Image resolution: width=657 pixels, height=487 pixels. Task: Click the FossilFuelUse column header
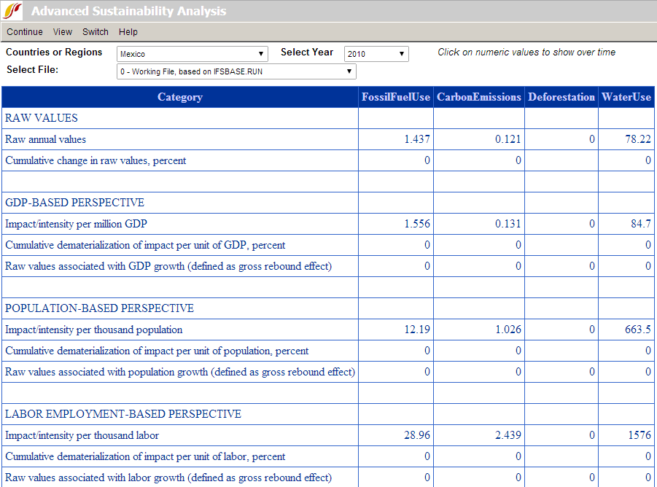396,97
